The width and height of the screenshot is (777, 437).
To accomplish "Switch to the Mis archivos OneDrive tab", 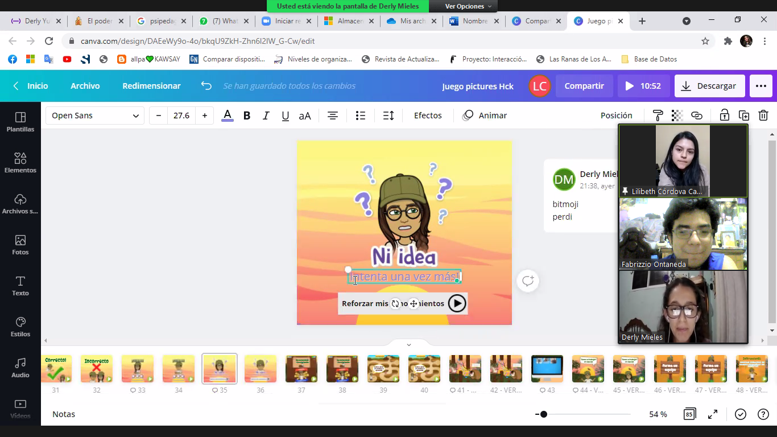I will [x=412, y=21].
